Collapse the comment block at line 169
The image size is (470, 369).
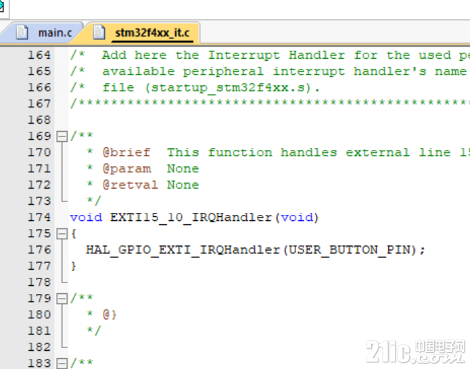62,137
